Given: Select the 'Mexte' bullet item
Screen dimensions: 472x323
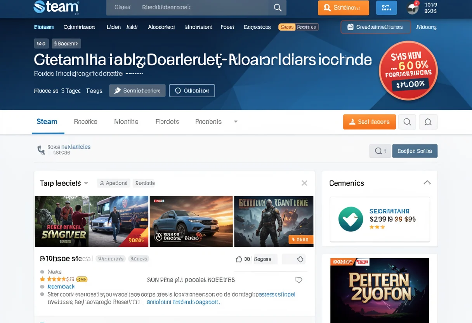Looking at the screenshot, I should pos(54,272).
